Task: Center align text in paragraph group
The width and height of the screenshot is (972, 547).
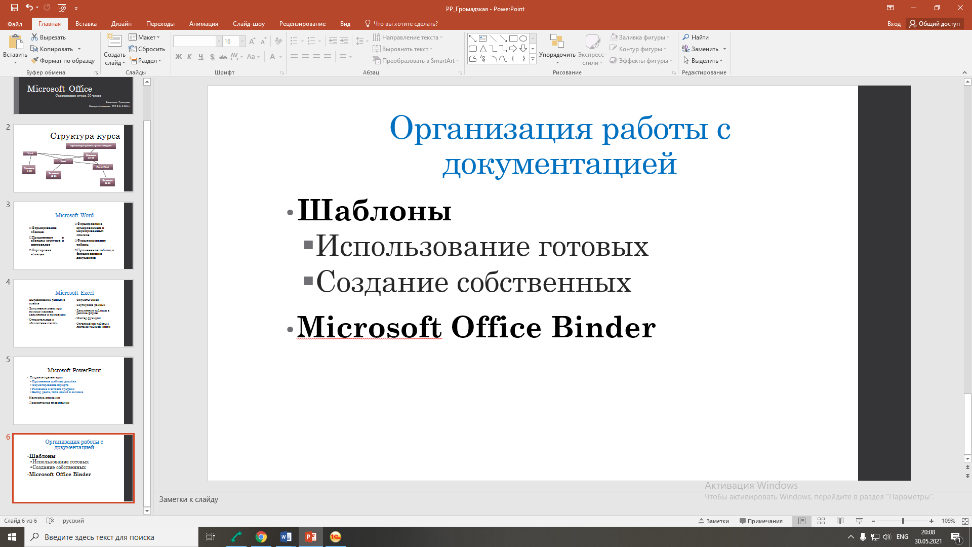Action: click(x=305, y=57)
